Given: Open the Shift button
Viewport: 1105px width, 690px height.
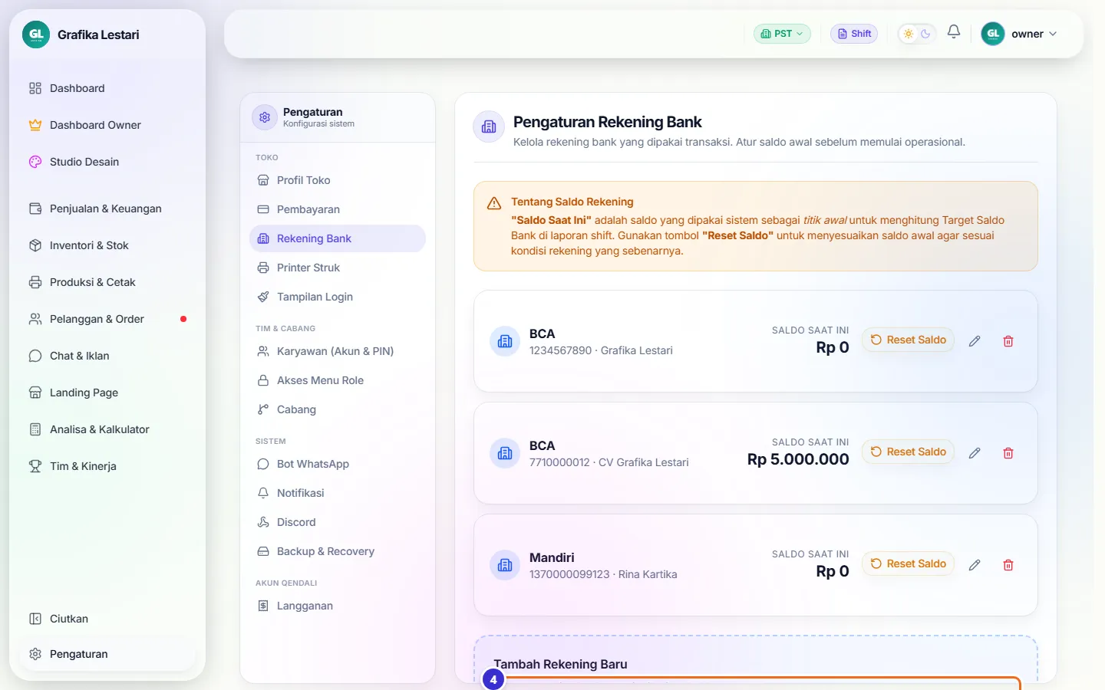Looking at the screenshot, I should pyautogui.click(x=854, y=34).
